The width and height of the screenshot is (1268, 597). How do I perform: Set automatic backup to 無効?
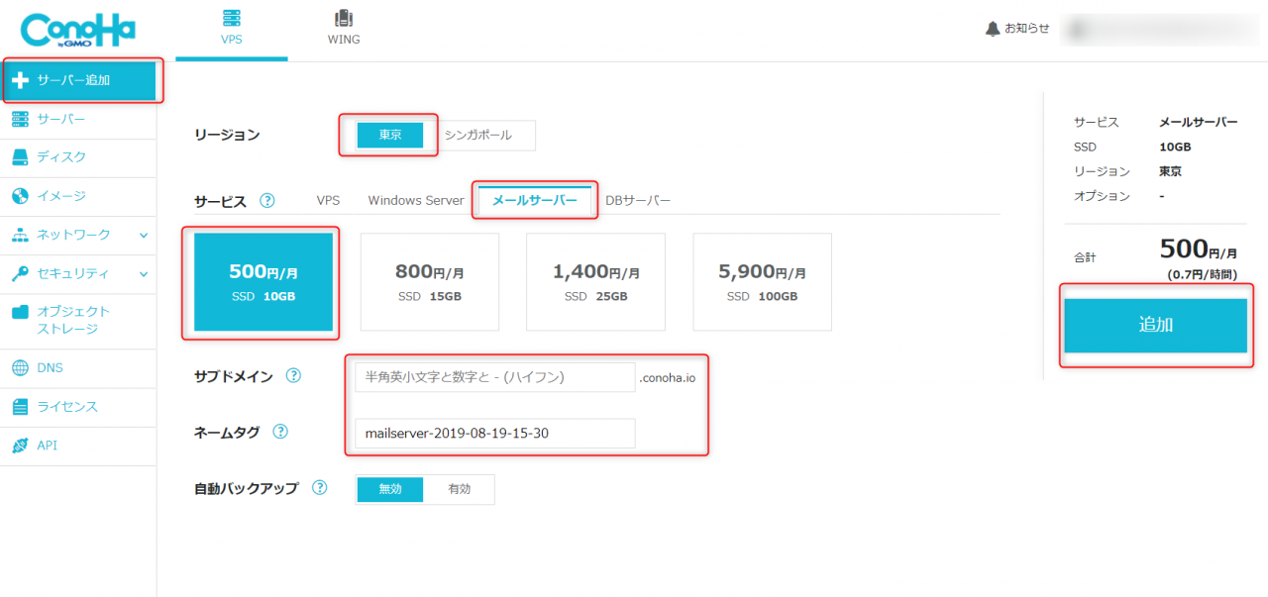point(390,489)
